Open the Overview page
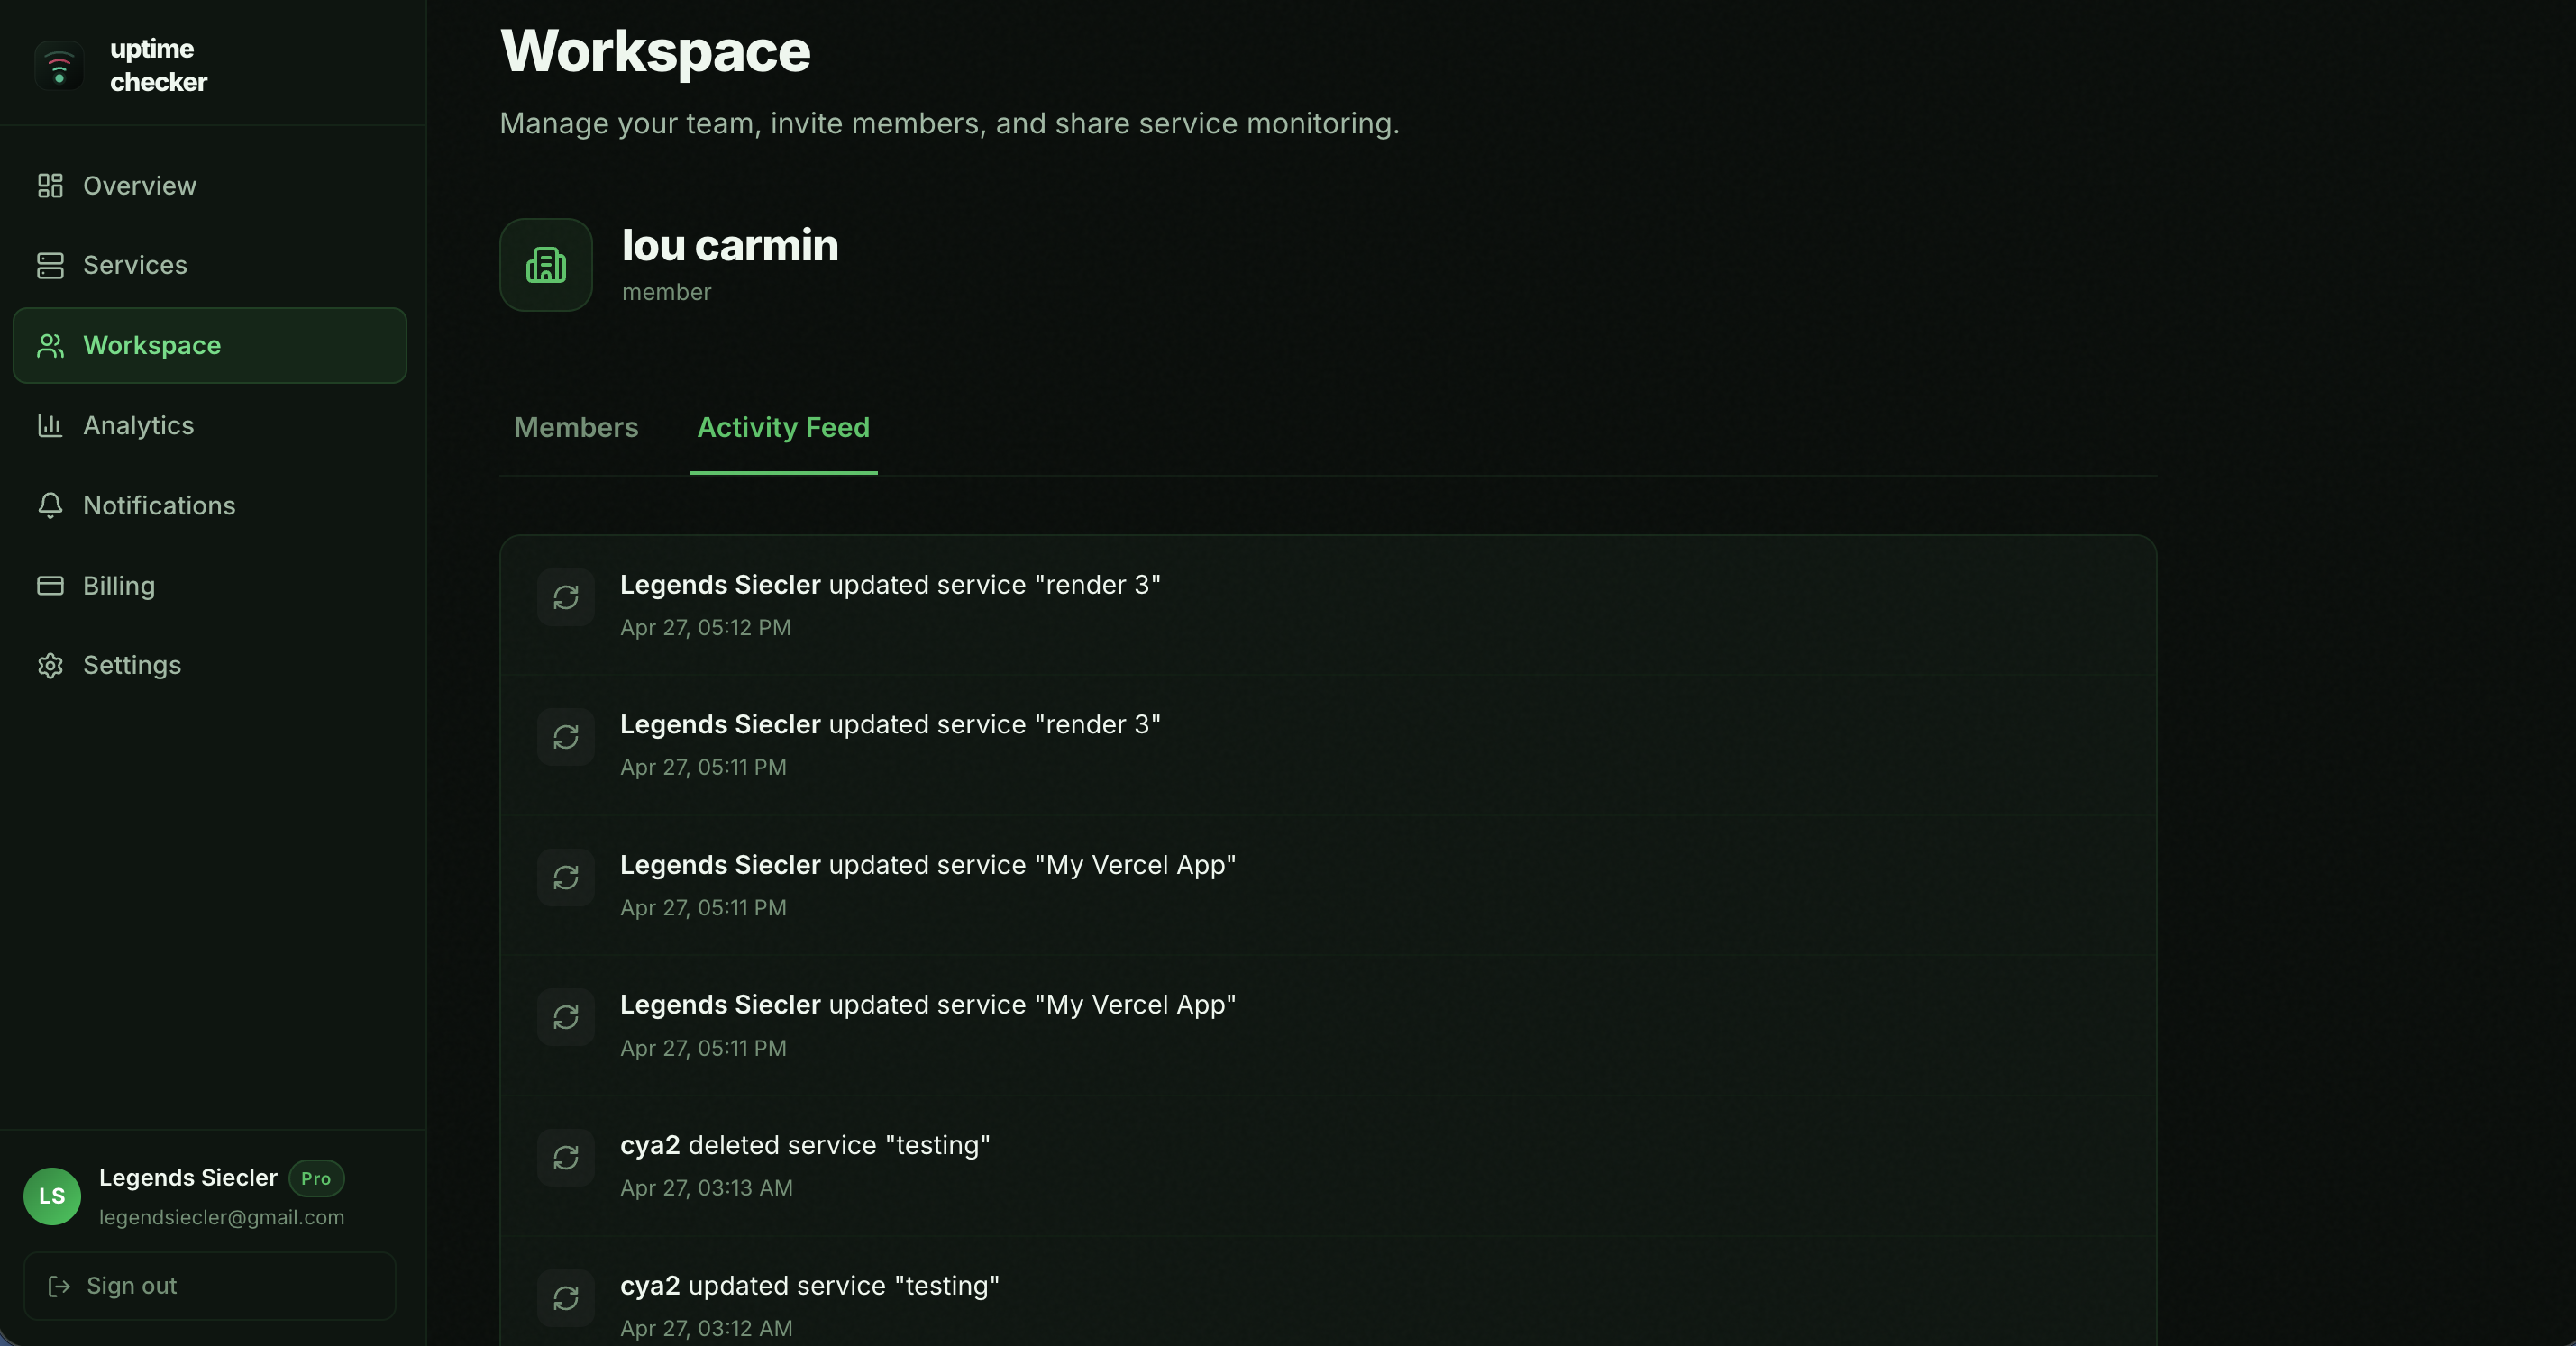Viewport: 2576px width, 1346px height. 209,186
